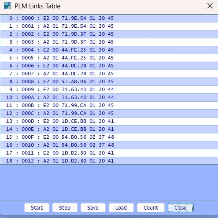This screenshot has width=218, height=218.
Task: Select row 12 at address 000C
Action: (x=109, y=113)
